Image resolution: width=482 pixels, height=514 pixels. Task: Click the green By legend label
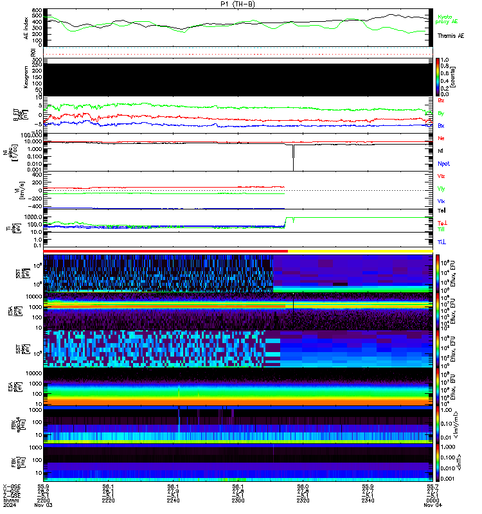441,113
